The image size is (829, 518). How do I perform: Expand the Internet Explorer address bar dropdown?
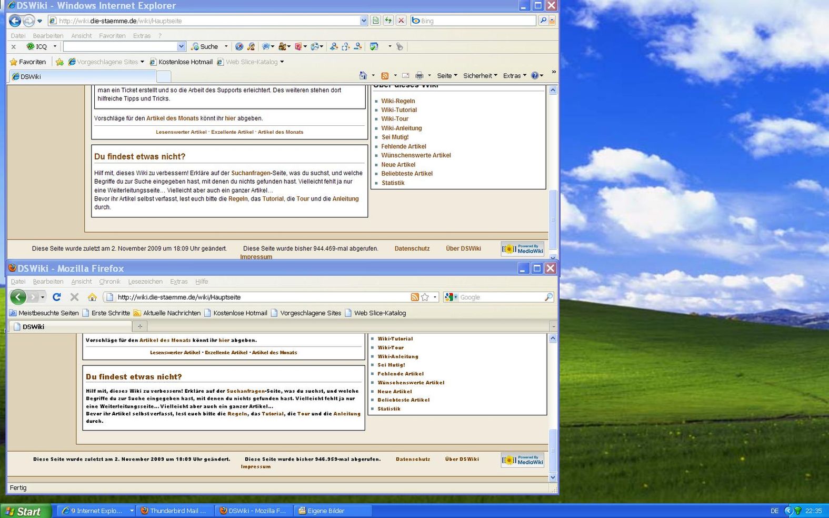click(364, 21)
